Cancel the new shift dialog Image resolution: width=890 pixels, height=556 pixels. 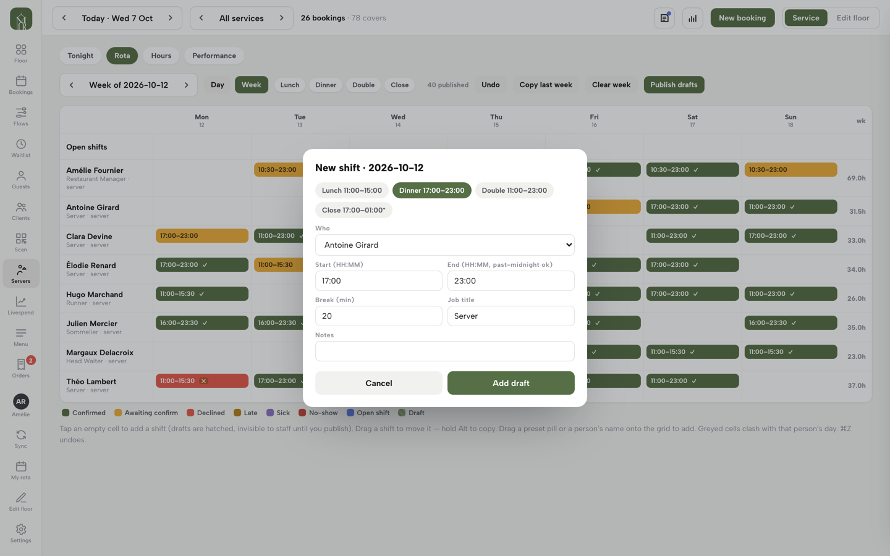point(379,383)
